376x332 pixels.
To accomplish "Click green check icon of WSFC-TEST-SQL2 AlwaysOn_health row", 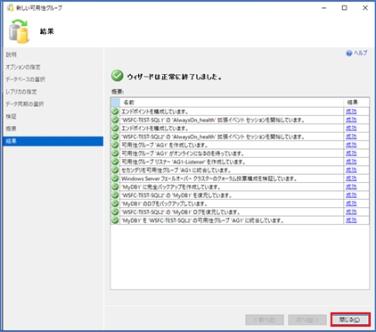I will [115, 137].
